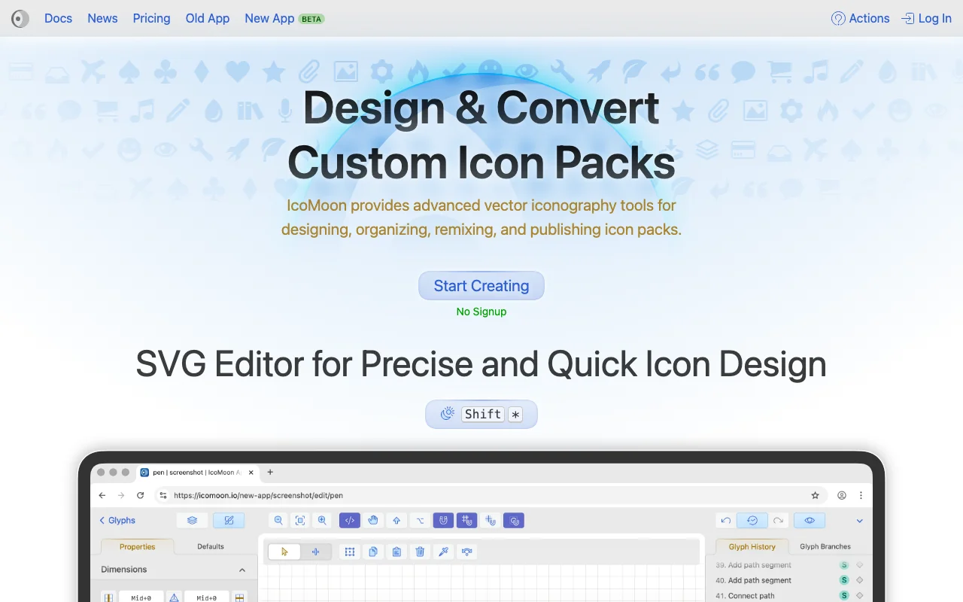Open the browser three-dot menu
The height and width of the screenshot is (602, 963).
861,495
